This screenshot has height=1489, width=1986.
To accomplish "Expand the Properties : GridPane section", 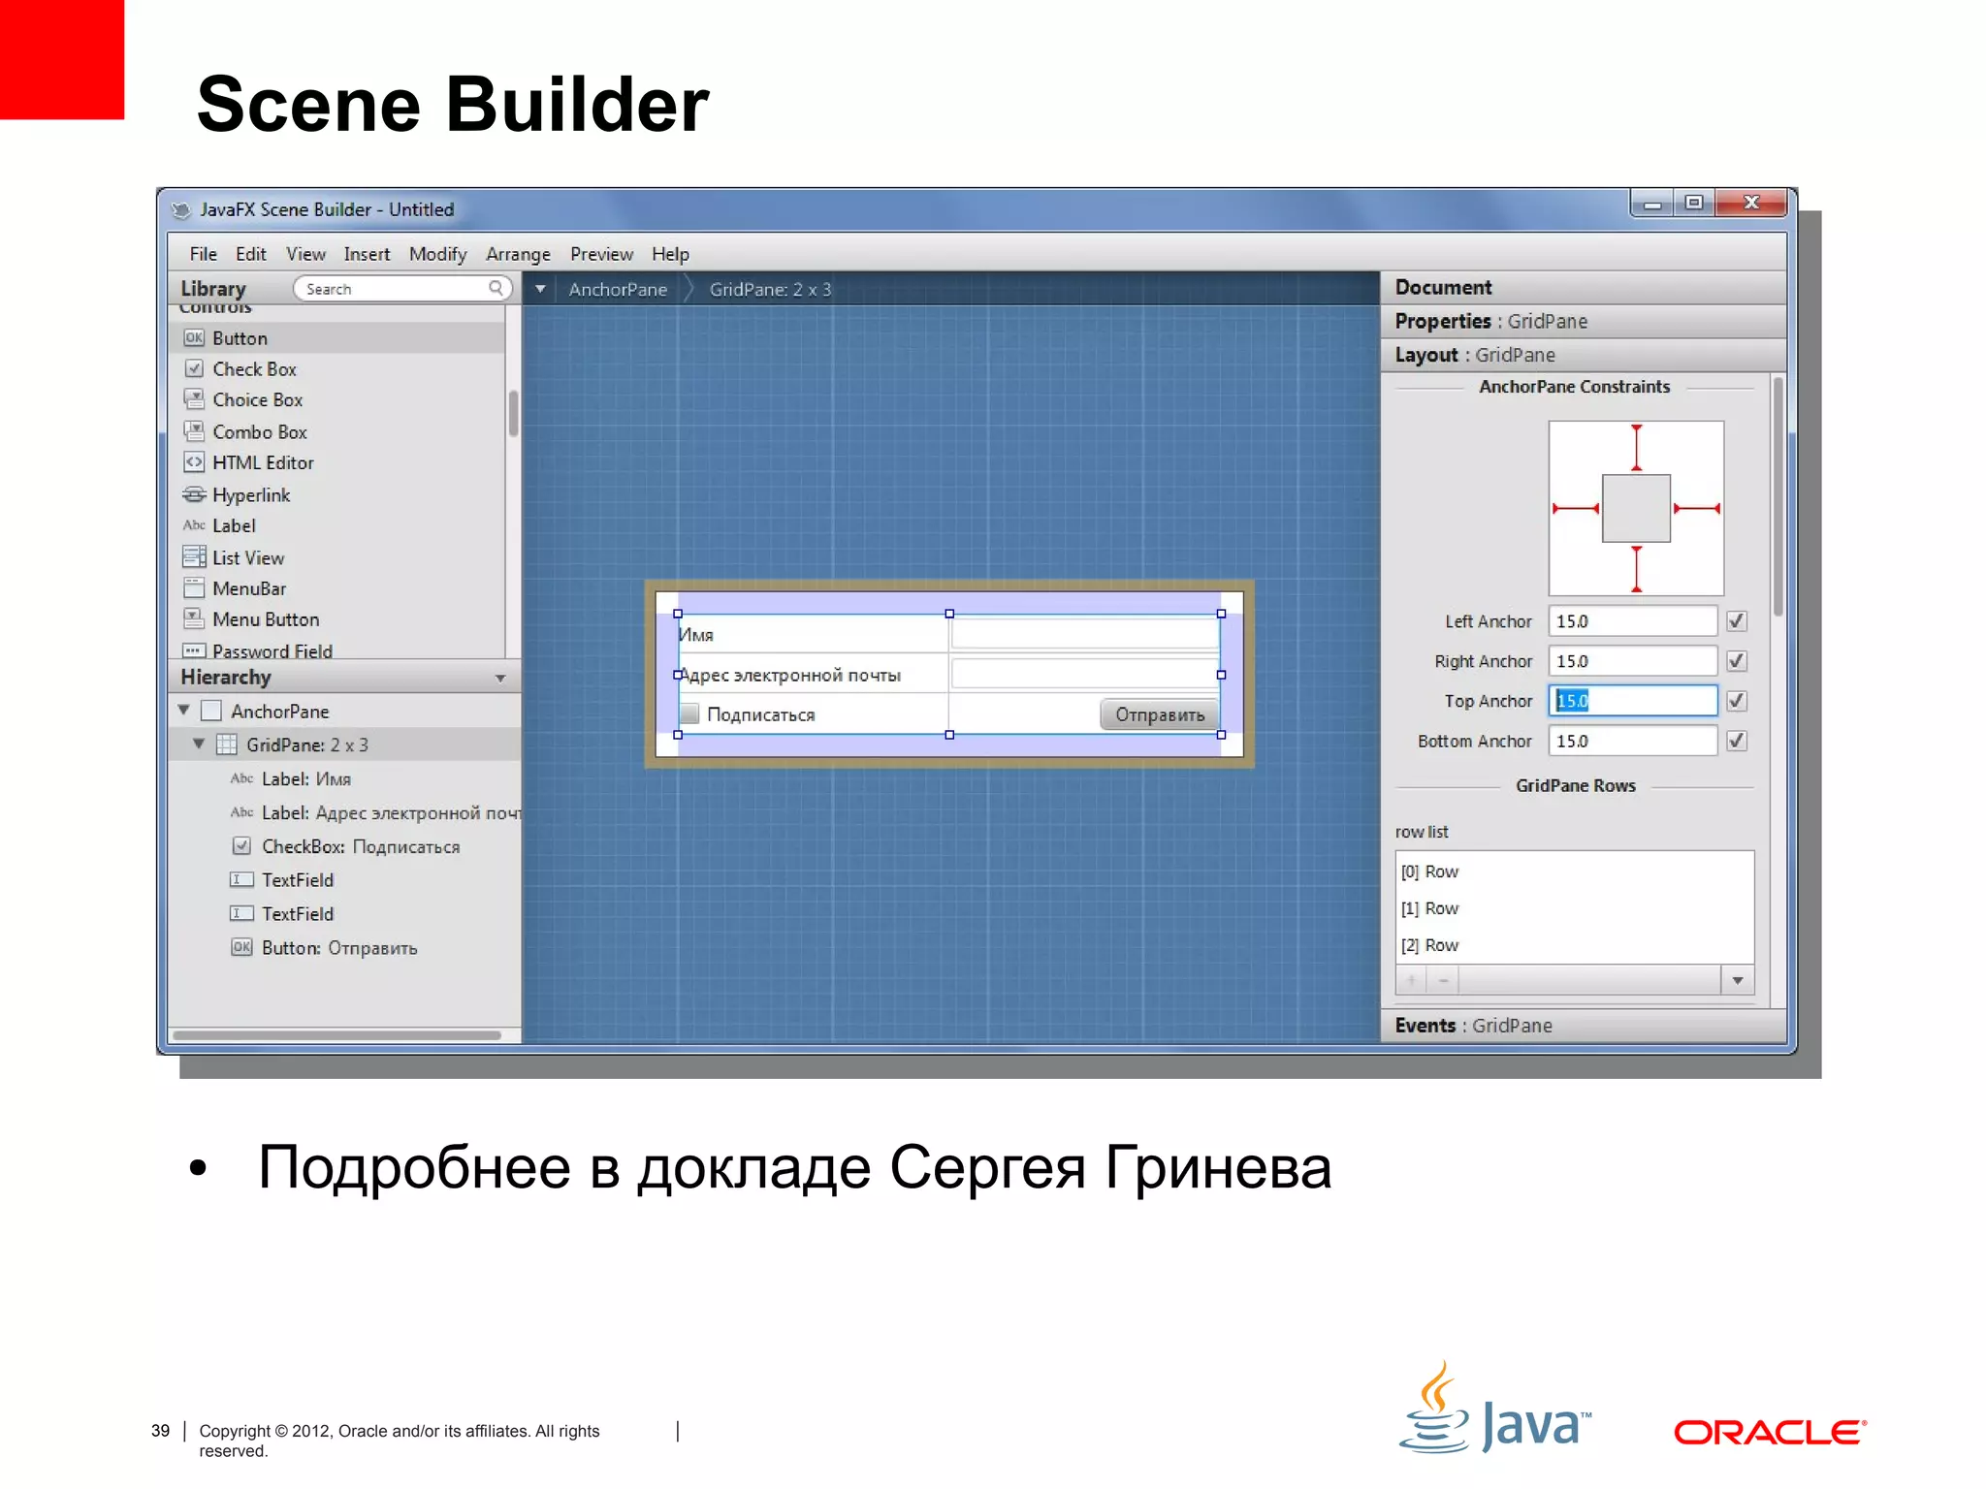I will [1583, 321].
